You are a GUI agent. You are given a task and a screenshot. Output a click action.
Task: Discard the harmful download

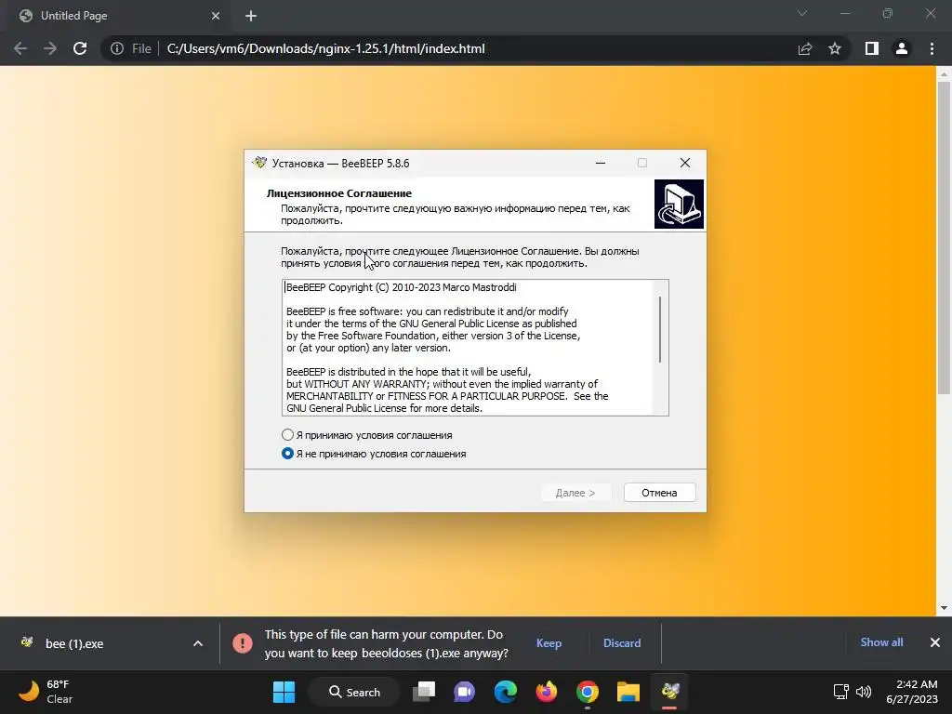pos(622,643)
